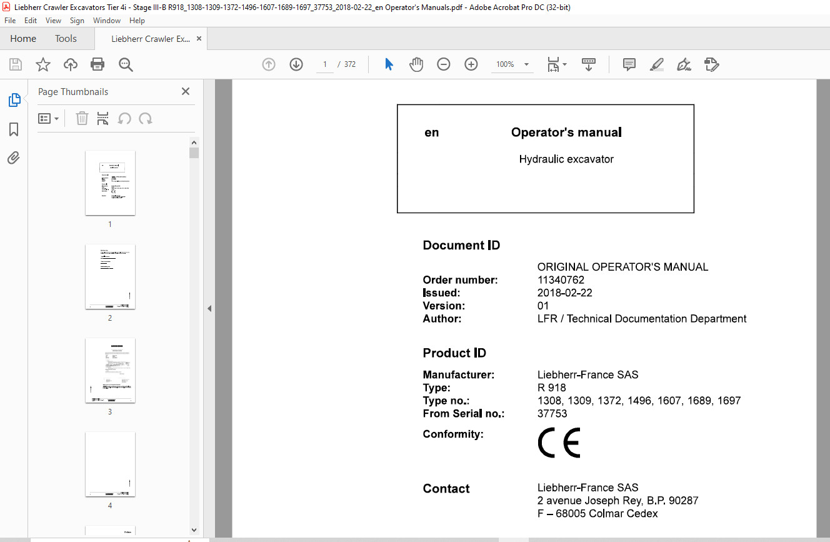This screenshot has height=542, width=830.
Task: Rotate pages clockwise icon
Action: (146, 118)
